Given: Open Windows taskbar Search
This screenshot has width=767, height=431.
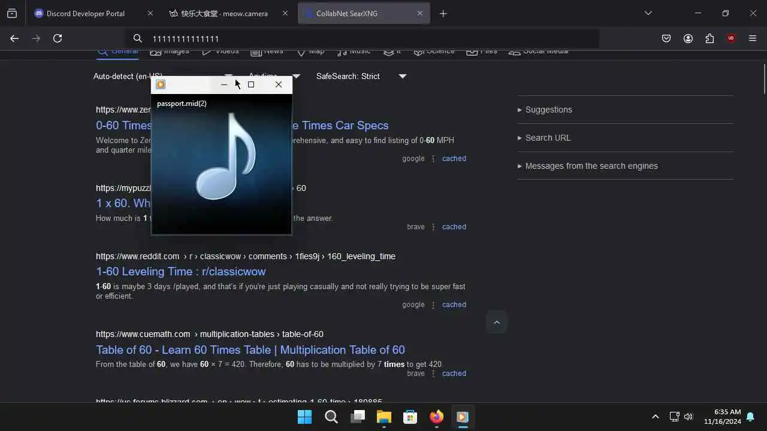Looking at the screenshot, I should [331, 417].
